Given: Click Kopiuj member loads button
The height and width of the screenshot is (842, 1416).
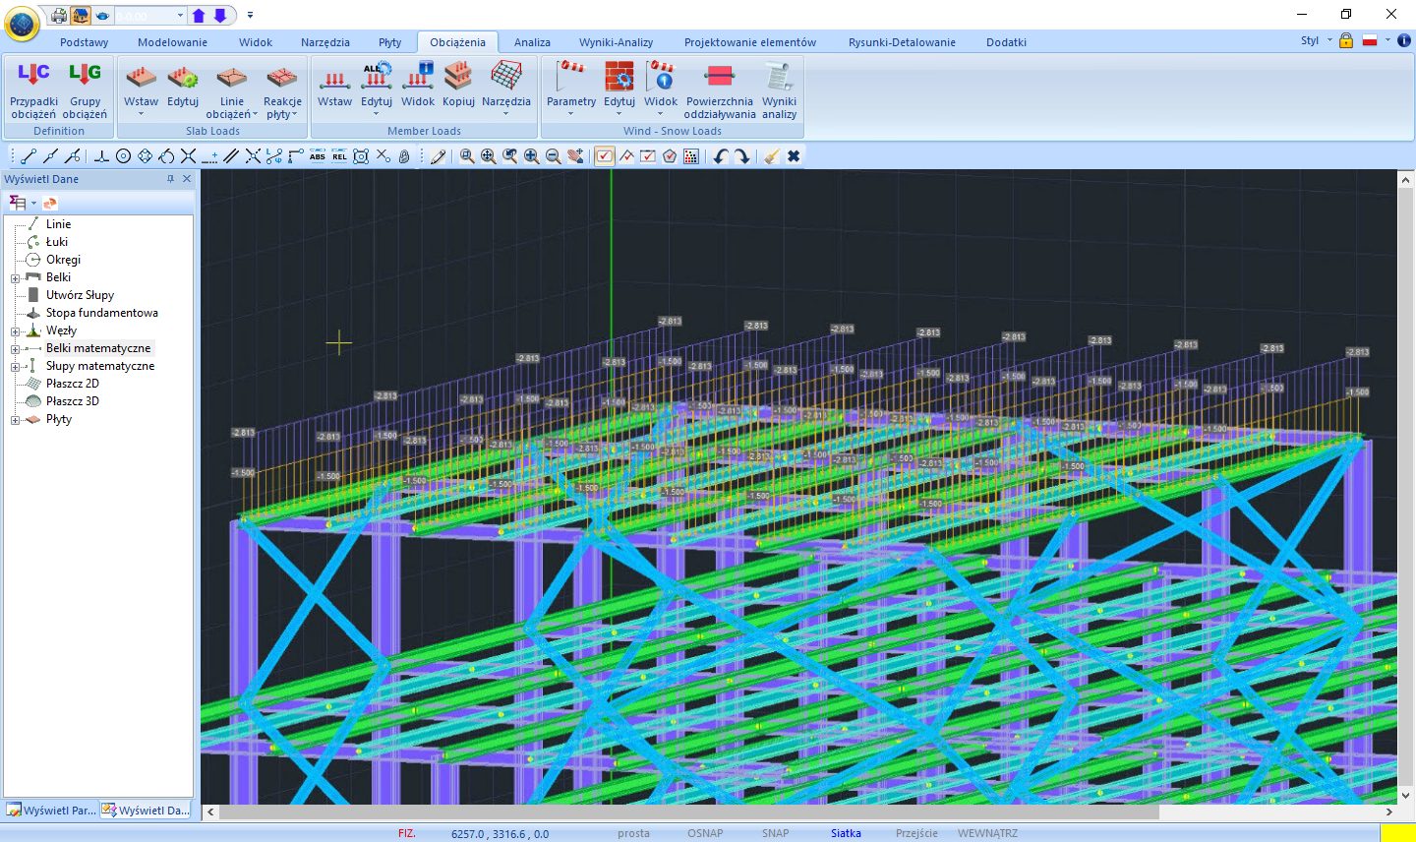Looking at the screenshot, I should click(x=458, y=85).
